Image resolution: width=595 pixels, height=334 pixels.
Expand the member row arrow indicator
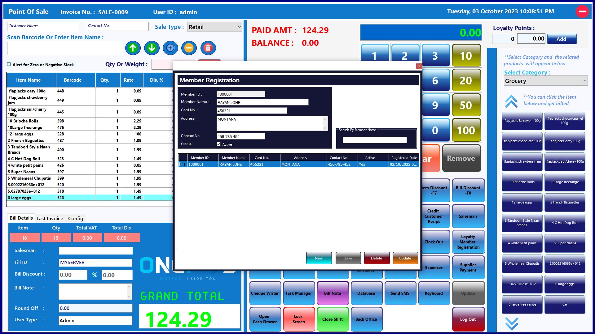point(181,165)
